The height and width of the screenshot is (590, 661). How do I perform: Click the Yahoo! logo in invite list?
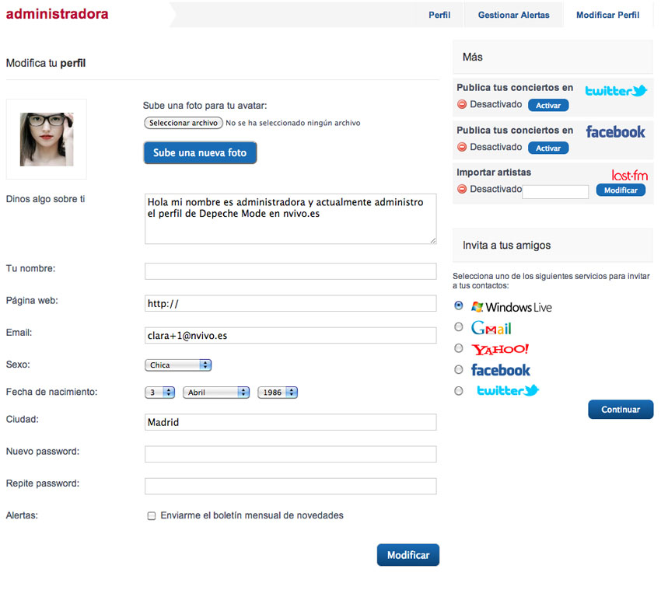pos(500,349)
